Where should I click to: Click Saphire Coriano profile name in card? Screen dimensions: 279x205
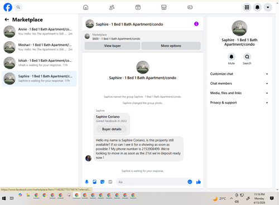tap(108, 116)
